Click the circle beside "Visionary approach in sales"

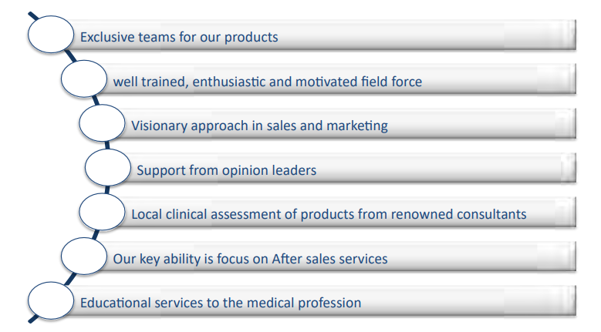(x=102, y=124)
